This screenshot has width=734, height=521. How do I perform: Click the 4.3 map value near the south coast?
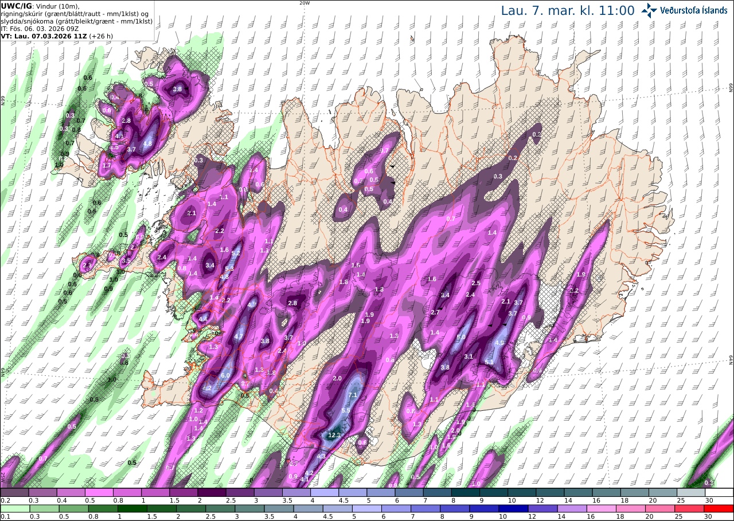321,456
